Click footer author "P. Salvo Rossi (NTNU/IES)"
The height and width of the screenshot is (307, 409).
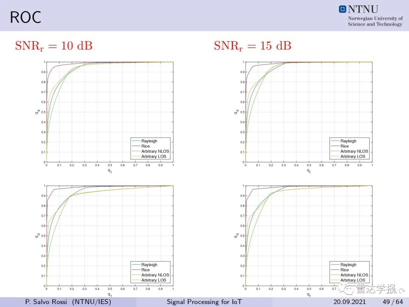point(68,302)
